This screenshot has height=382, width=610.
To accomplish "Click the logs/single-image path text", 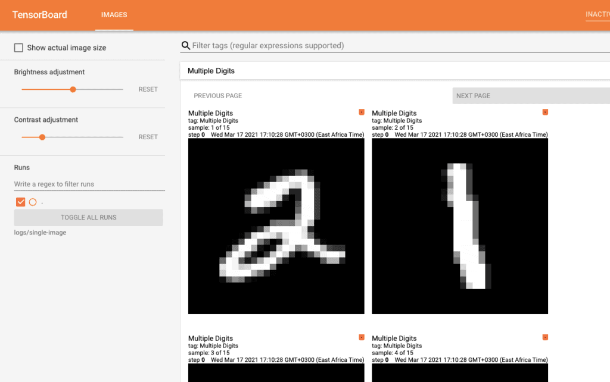I will [40, 233].
